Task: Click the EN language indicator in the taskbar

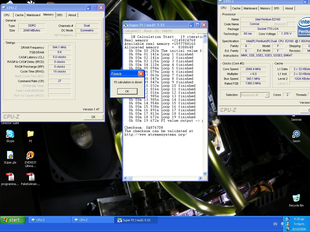Action: [x=275, y=224]
